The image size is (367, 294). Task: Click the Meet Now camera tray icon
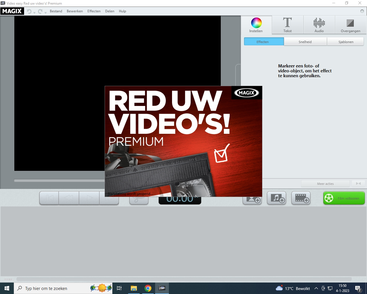pyautogui.click(x=323, y=288)
